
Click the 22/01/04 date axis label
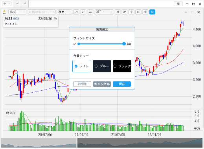pyautogui.click(x=154, y=135)
